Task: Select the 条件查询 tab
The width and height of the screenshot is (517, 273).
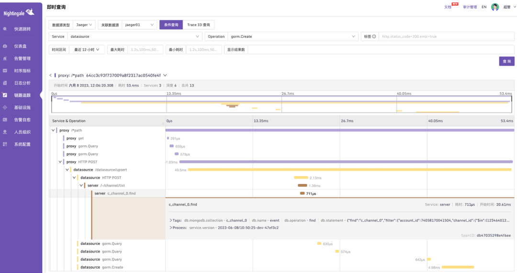Action: (170, 25)
